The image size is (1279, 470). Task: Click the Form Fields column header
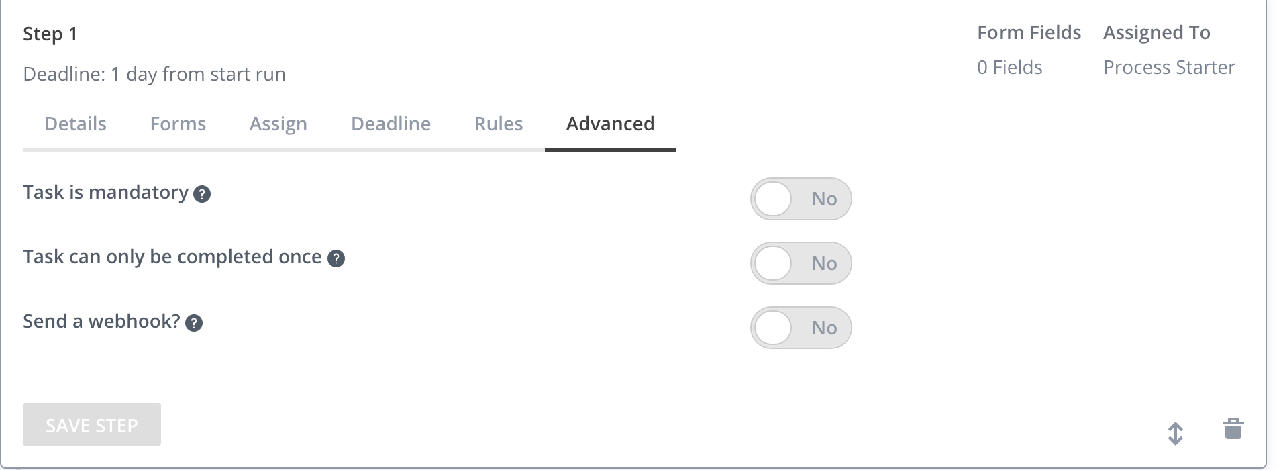1029,32
